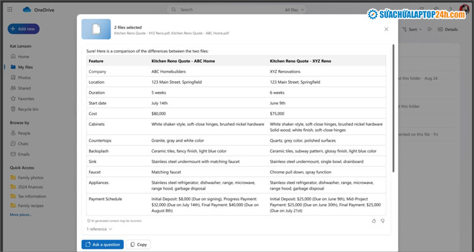Screen dimensions: 474x252
Task: Click the Kitchen Reno Quote - XYZ Reno header
Action: 300,61
